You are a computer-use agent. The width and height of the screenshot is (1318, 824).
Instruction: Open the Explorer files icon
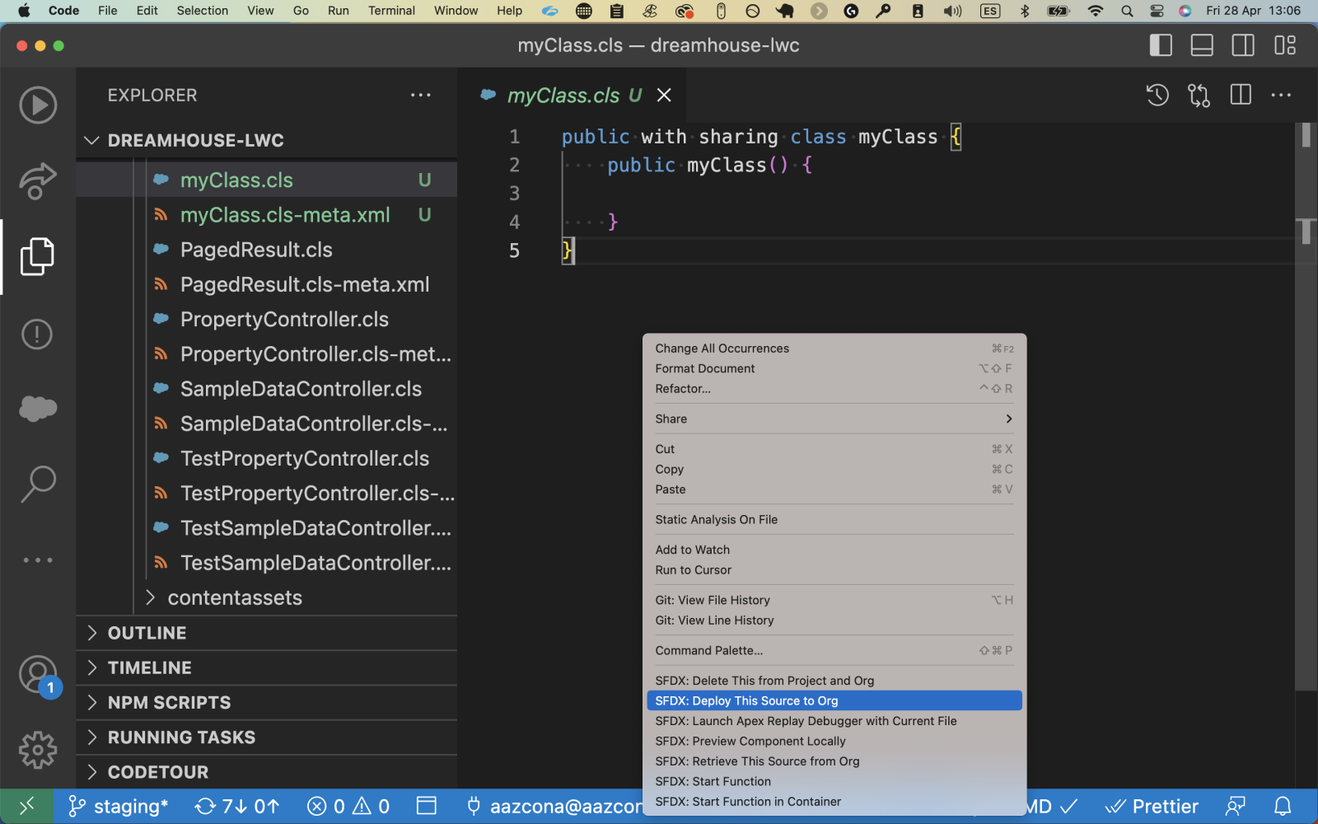coord(38,256)
